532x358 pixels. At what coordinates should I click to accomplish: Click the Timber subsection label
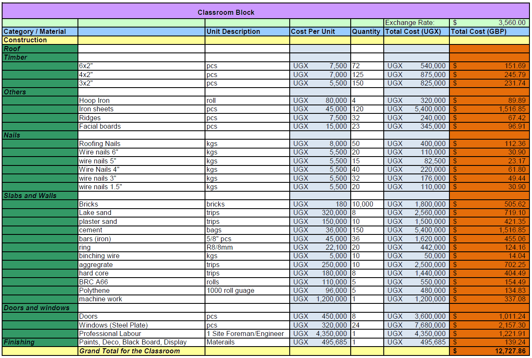coord(40,57)
